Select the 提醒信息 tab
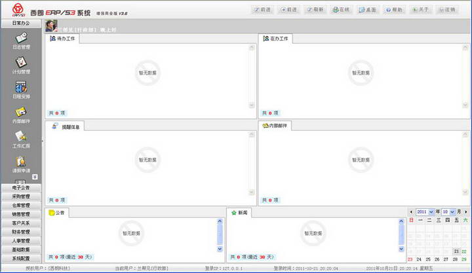This screenshot has height=273, width=472. tap(65, 126)
